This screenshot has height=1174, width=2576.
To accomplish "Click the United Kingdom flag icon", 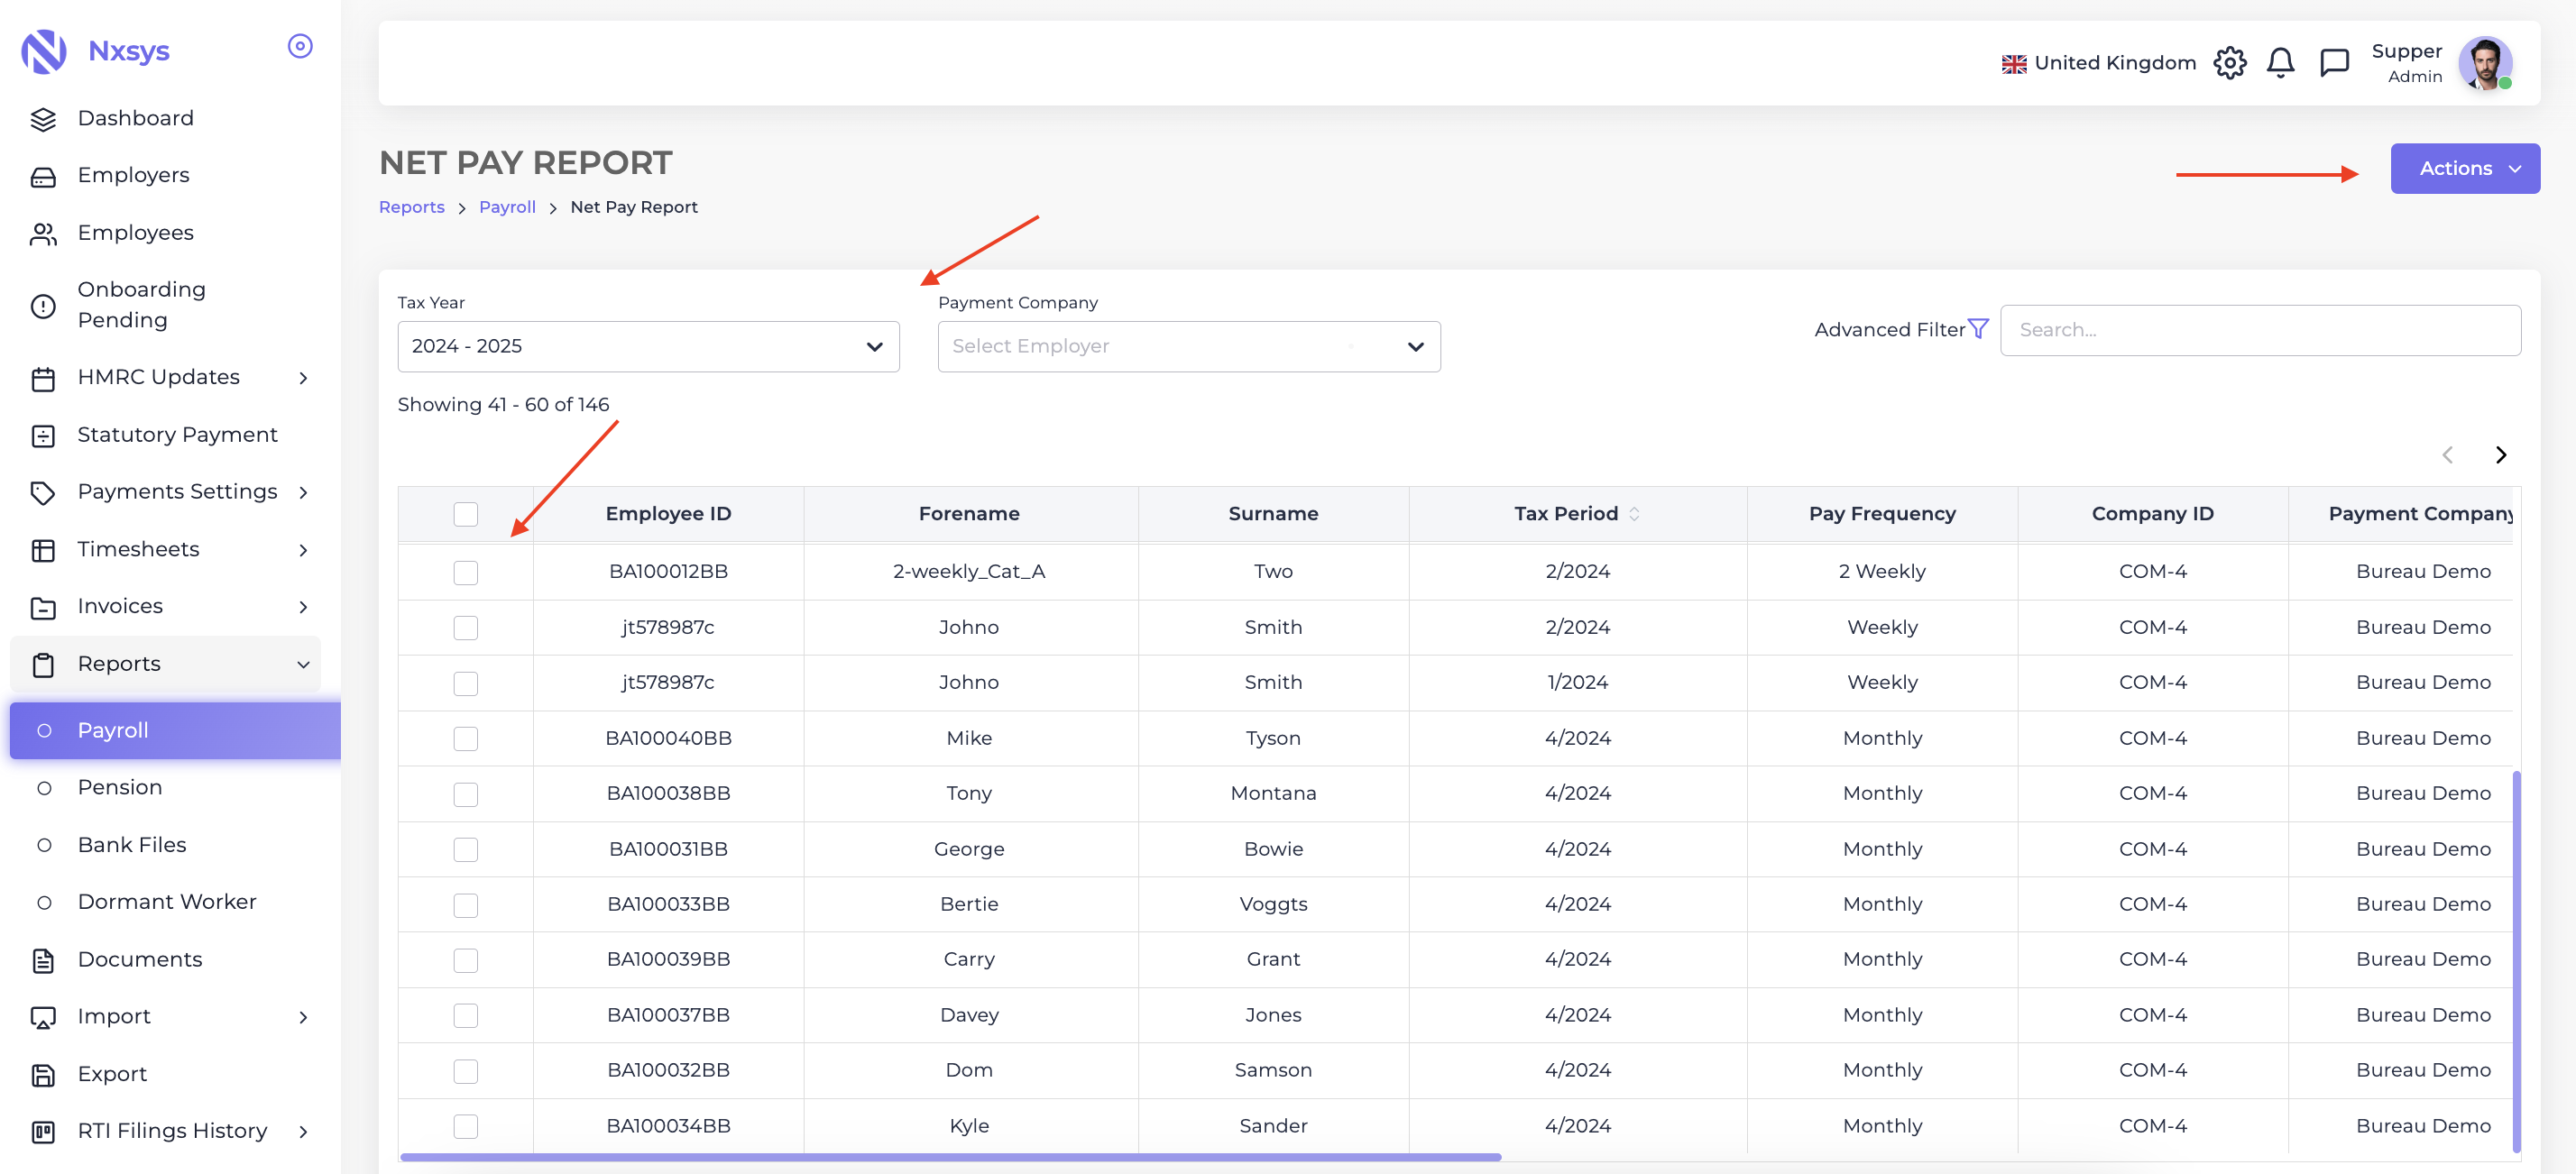I will [x=2013, y=64].
